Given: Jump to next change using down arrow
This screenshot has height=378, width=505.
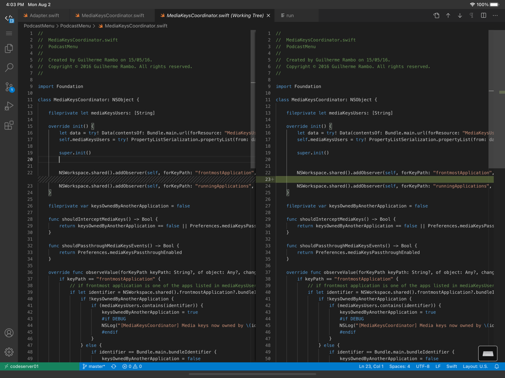Looking at the screenshot, I should pyautogui.click(x=460, y=16).
